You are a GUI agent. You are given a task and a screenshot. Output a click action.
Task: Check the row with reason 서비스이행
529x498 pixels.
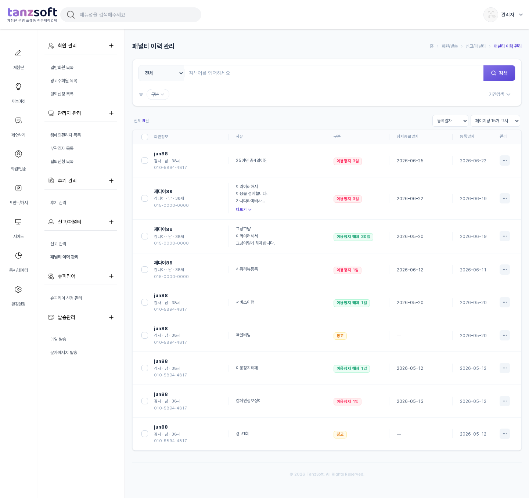point(145,302)
